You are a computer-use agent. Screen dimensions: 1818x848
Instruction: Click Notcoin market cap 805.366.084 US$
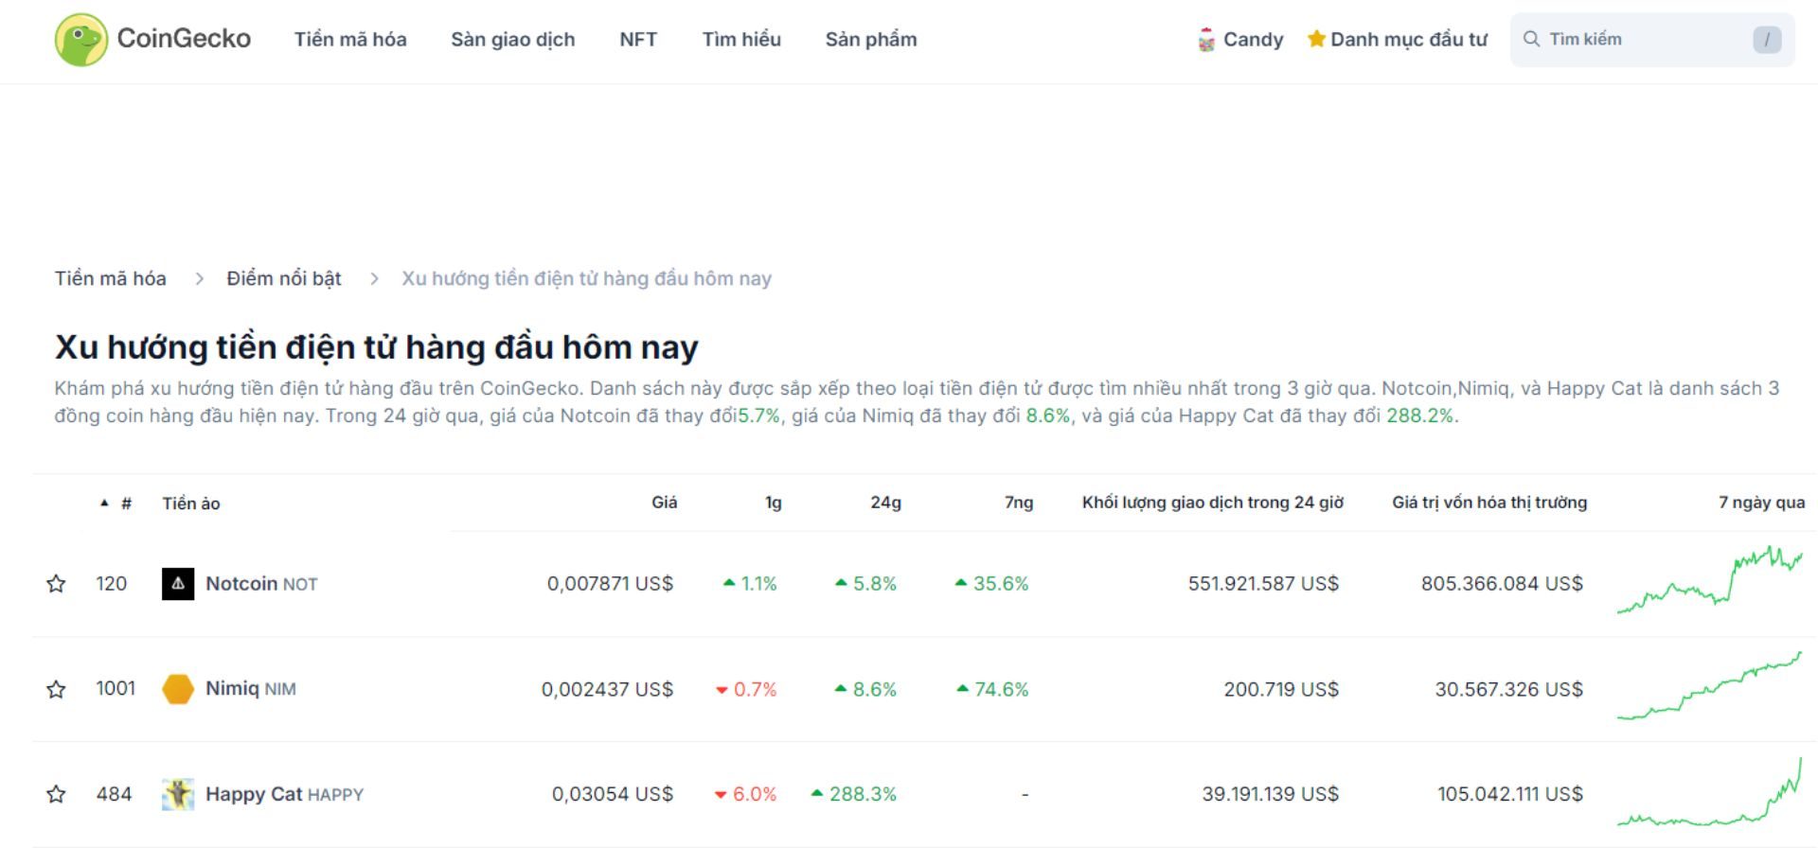pyautogui.click(x=1502, y=584)
